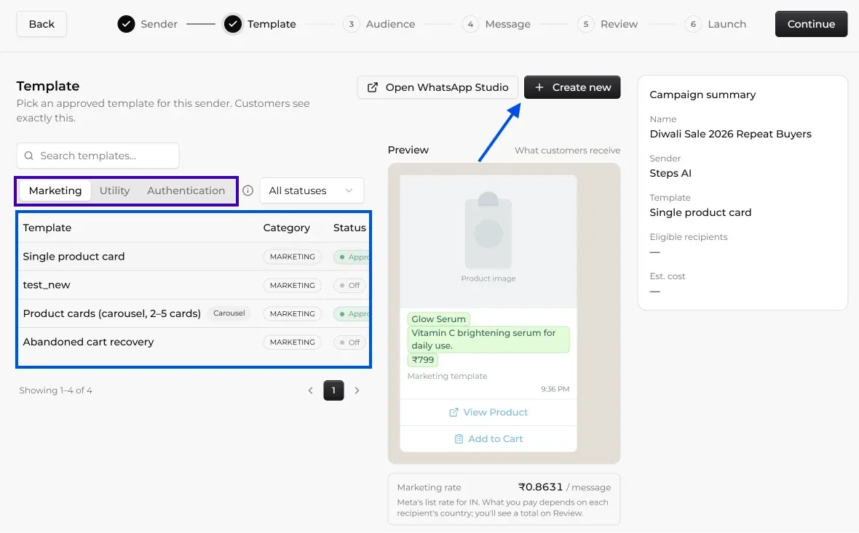Select the Single product card template row
859x533 pixels.
[194, 257]
